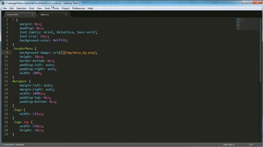The width and height of the screenshot is (263, 147).
Task: Click the #eff5f9 color value
Action: (x=60, y=40)
